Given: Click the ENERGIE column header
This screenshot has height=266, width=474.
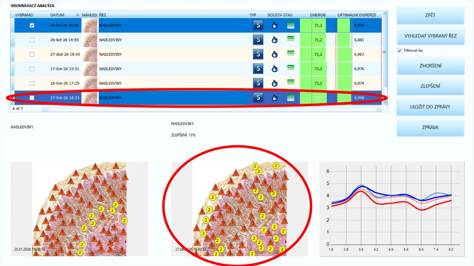Looking at the screenshot, I should coord(318,15).
